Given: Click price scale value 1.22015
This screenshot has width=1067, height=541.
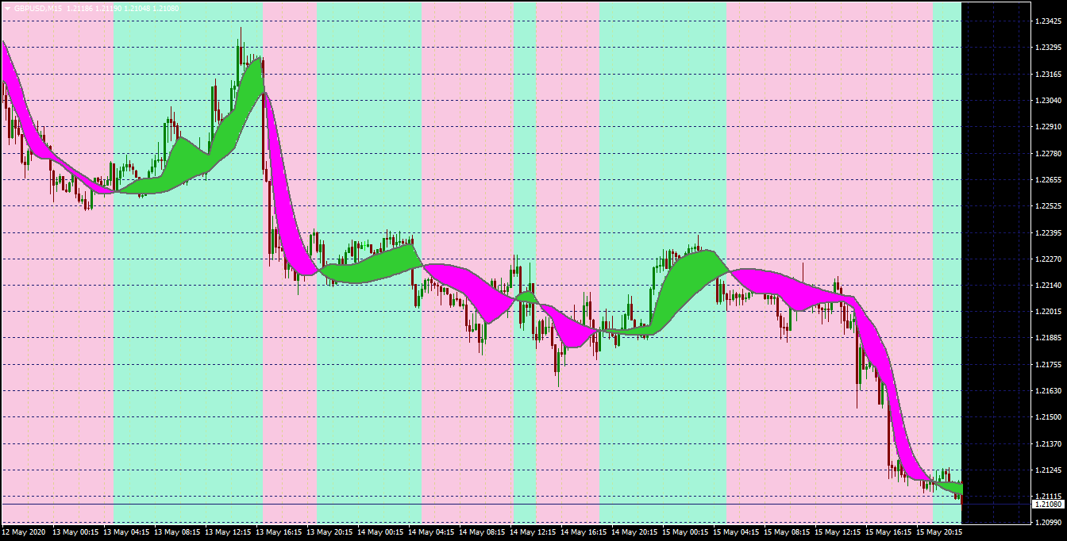Looking at the screenshot, I should [x=1049, y=312].
